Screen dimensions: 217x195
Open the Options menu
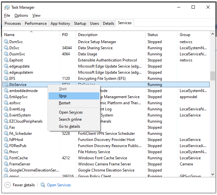[21, 15]
